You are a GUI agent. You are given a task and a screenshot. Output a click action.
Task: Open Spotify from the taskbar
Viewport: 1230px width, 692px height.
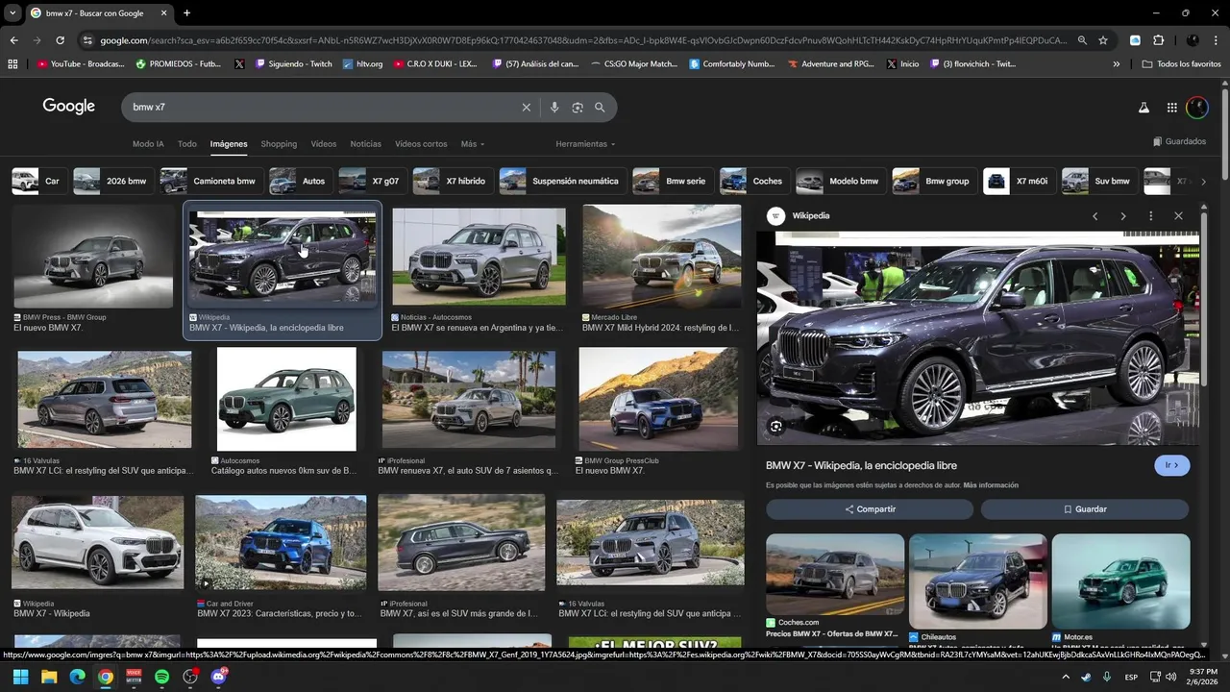pos(161,677)
